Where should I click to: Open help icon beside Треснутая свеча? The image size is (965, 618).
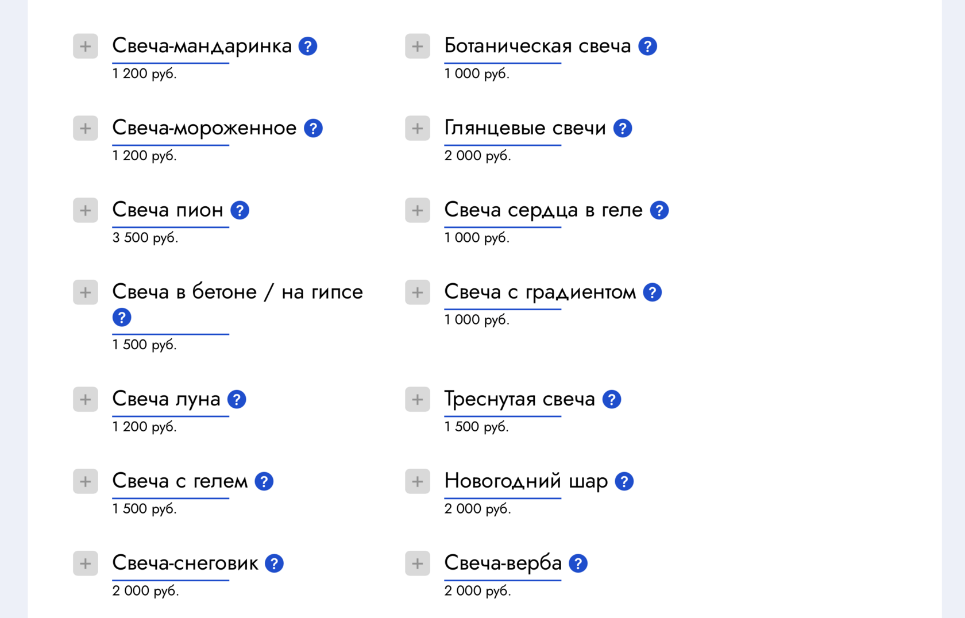[612, 400]
